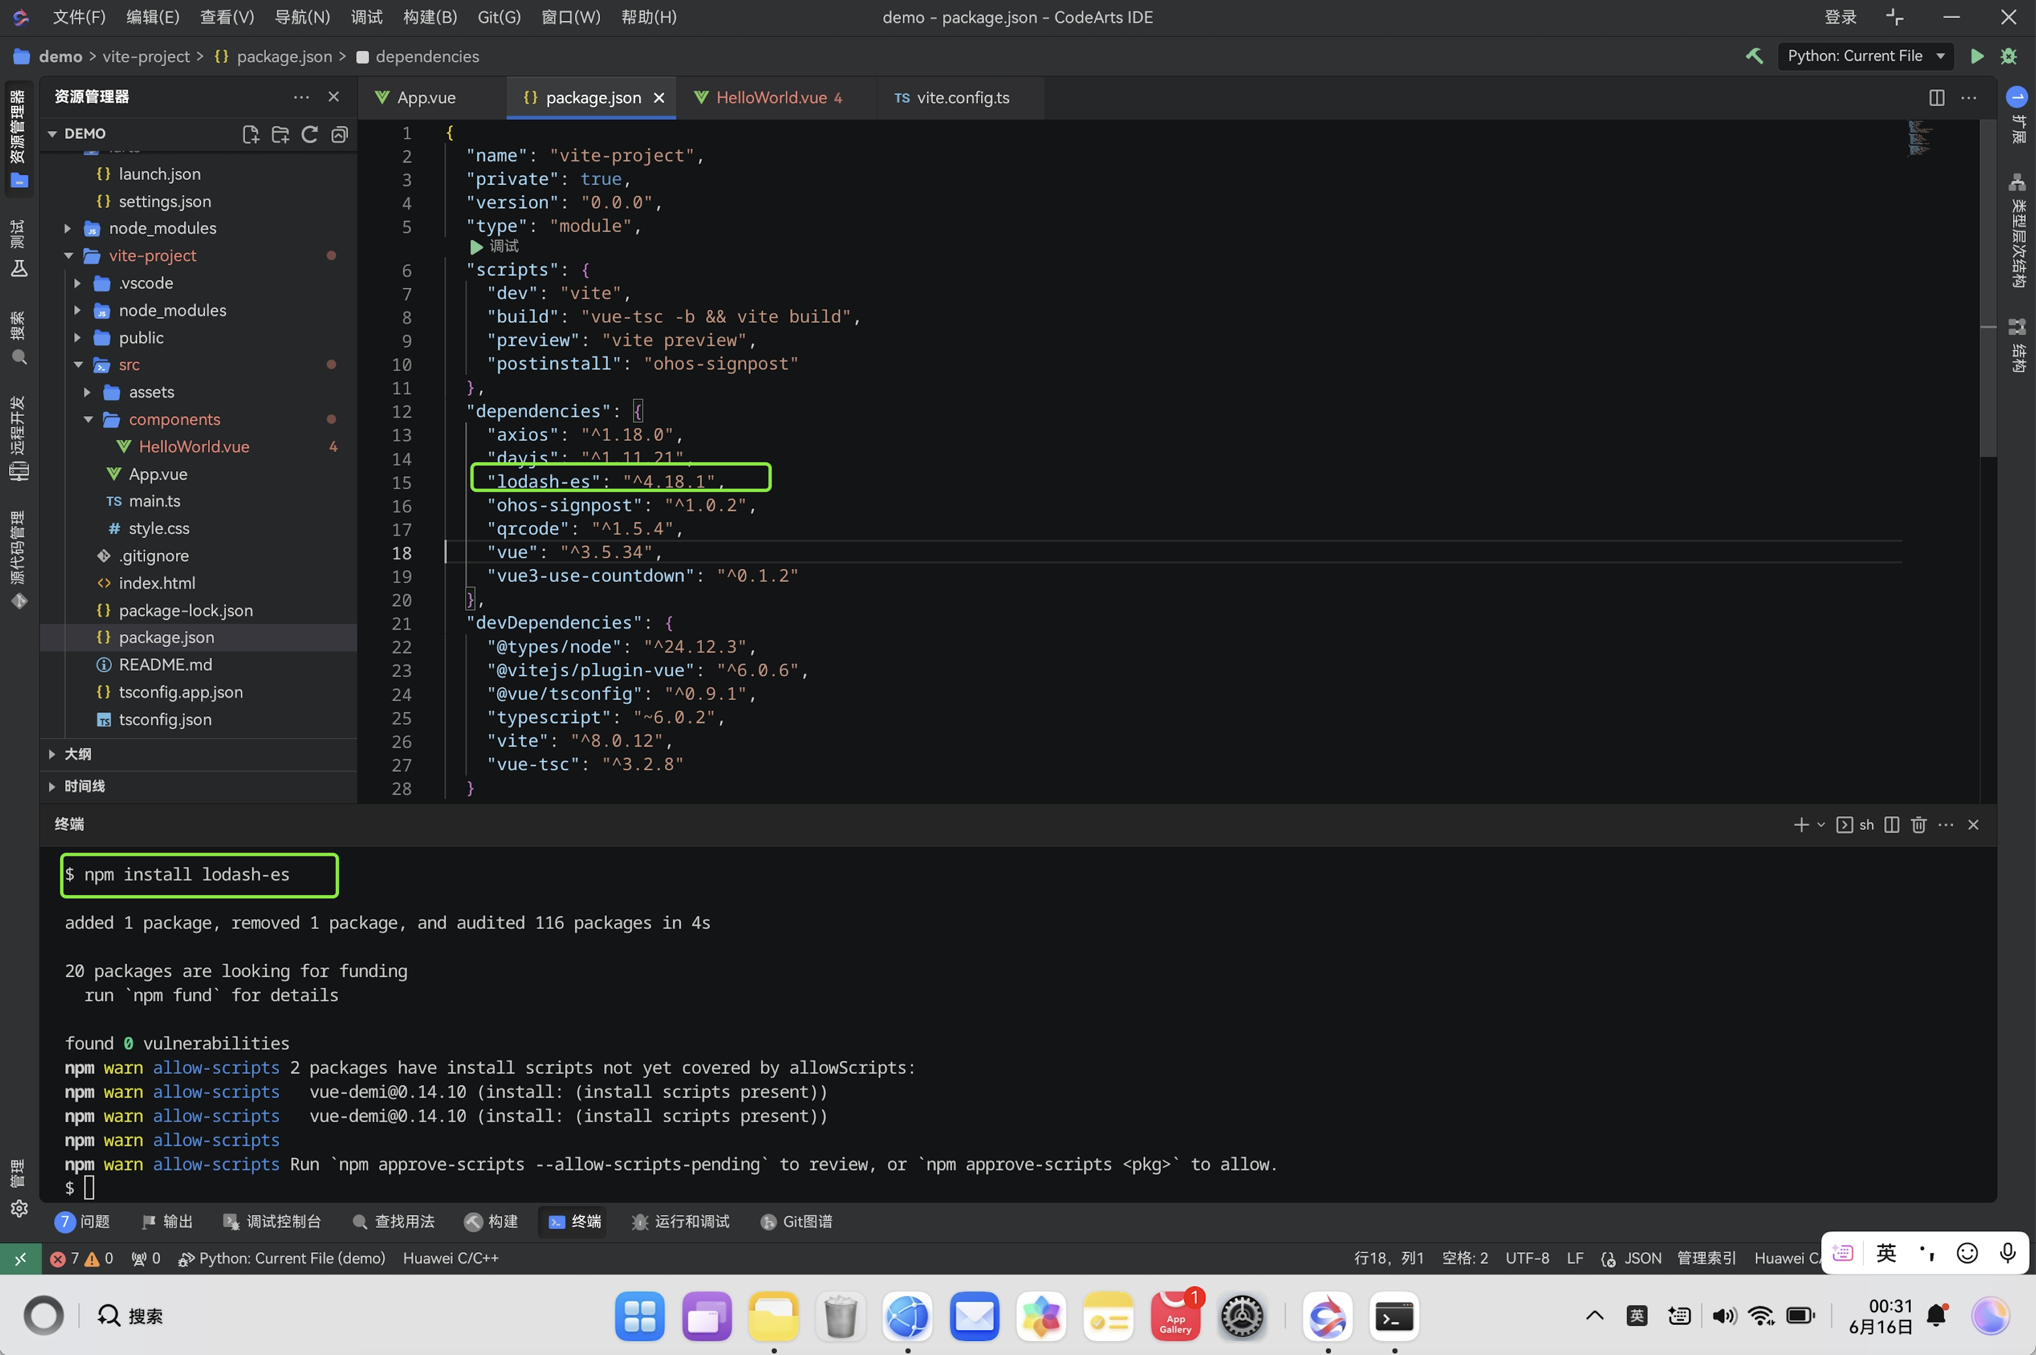
Task: Open editor more actions ellipsis
Action: [x=1969, y=98]
